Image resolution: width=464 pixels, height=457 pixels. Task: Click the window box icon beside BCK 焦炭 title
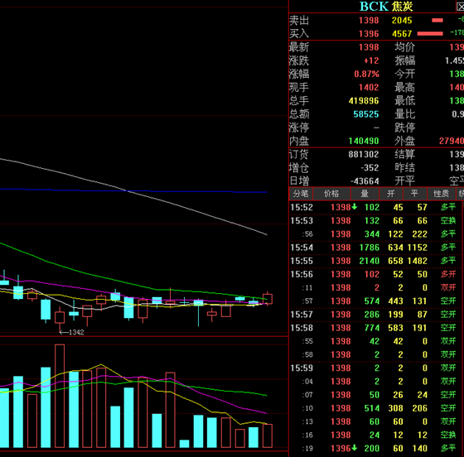(460, 6)
